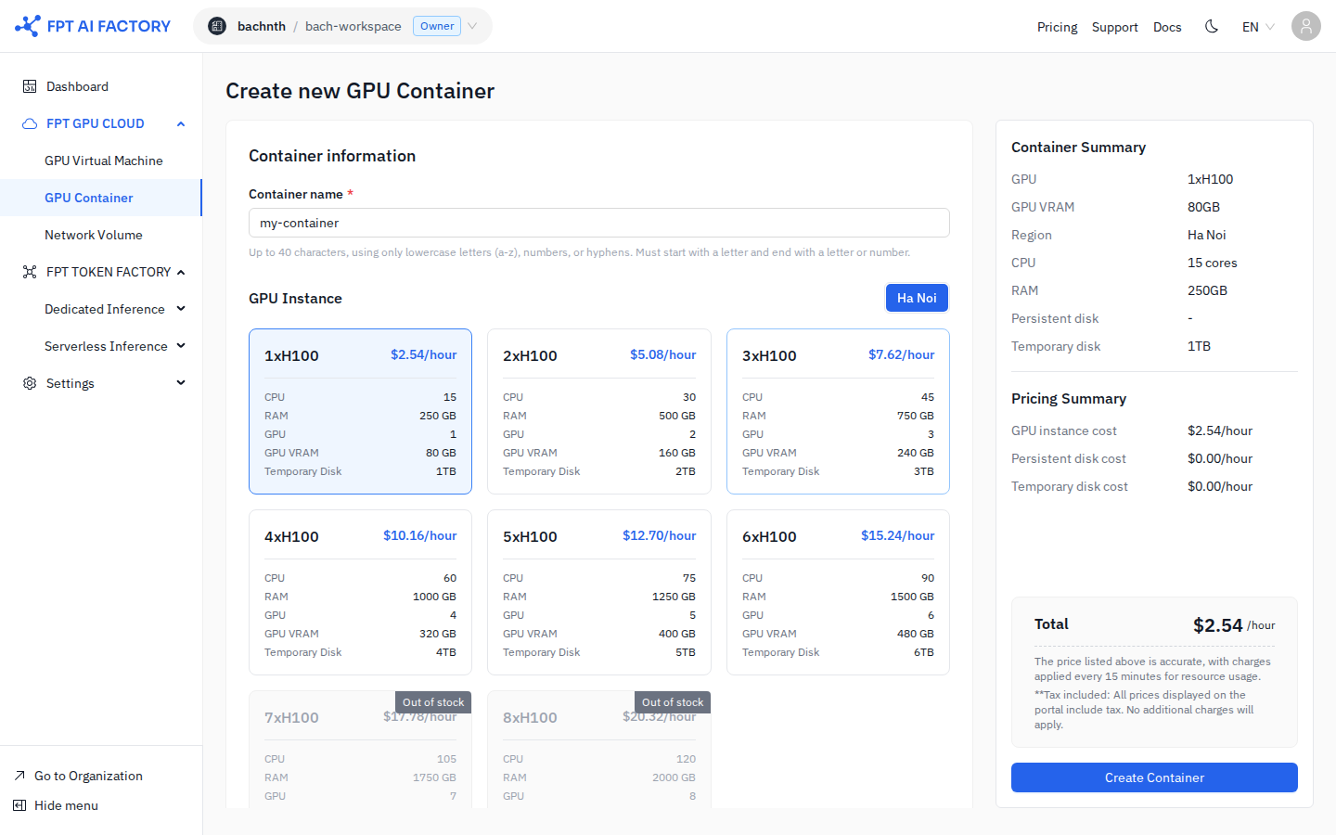Image resolution: width=1336 pixels, height=835 pixels.
Task: Select the GPU Container menu item
Action: pos(101,198)
